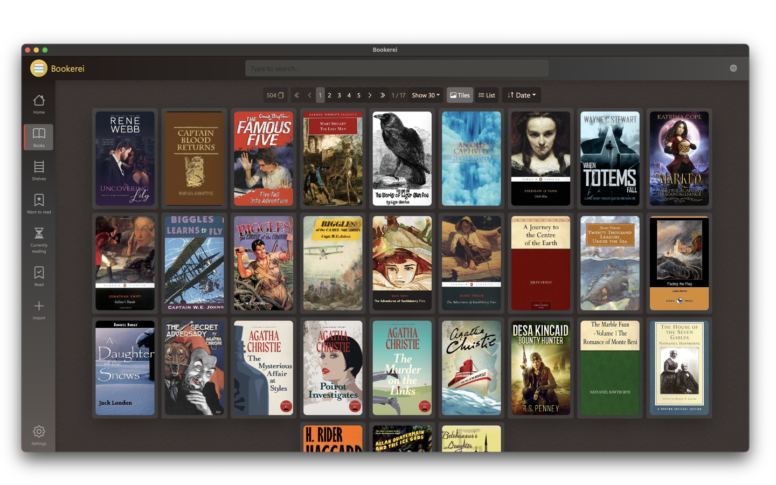
Task: Jump to first page with double-left arrows
Action: tap(296, 95)
